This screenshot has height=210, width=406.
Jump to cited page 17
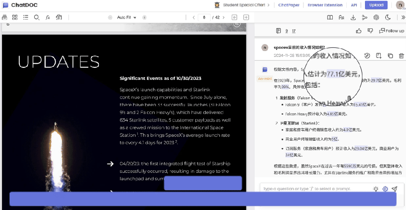click(x=294, y=31)
